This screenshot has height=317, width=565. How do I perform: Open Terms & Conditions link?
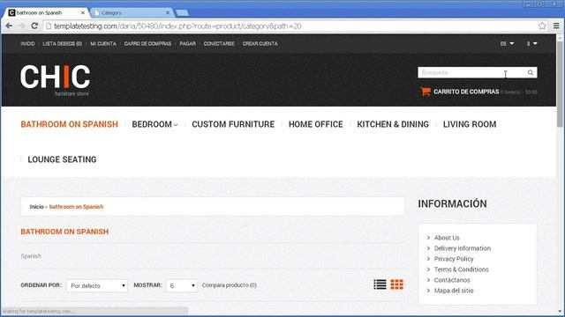point(461,269)
